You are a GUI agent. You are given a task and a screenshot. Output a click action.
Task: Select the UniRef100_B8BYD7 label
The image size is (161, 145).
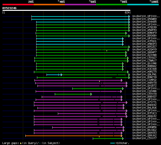pos(144,97)
